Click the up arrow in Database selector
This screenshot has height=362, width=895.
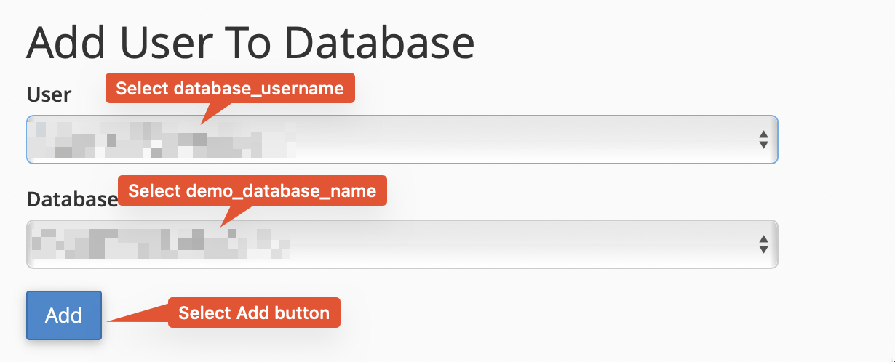[763, 238]
